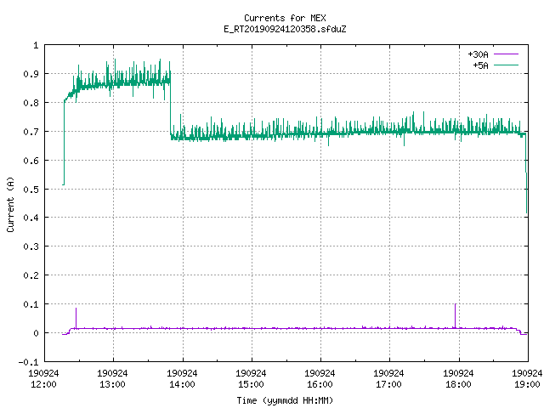The image size is (544, 408).
Task: Click the purple +30A spike near 12:30
Action: [x=76, y=318]
